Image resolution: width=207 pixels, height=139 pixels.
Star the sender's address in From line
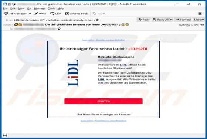coord(97,20)
